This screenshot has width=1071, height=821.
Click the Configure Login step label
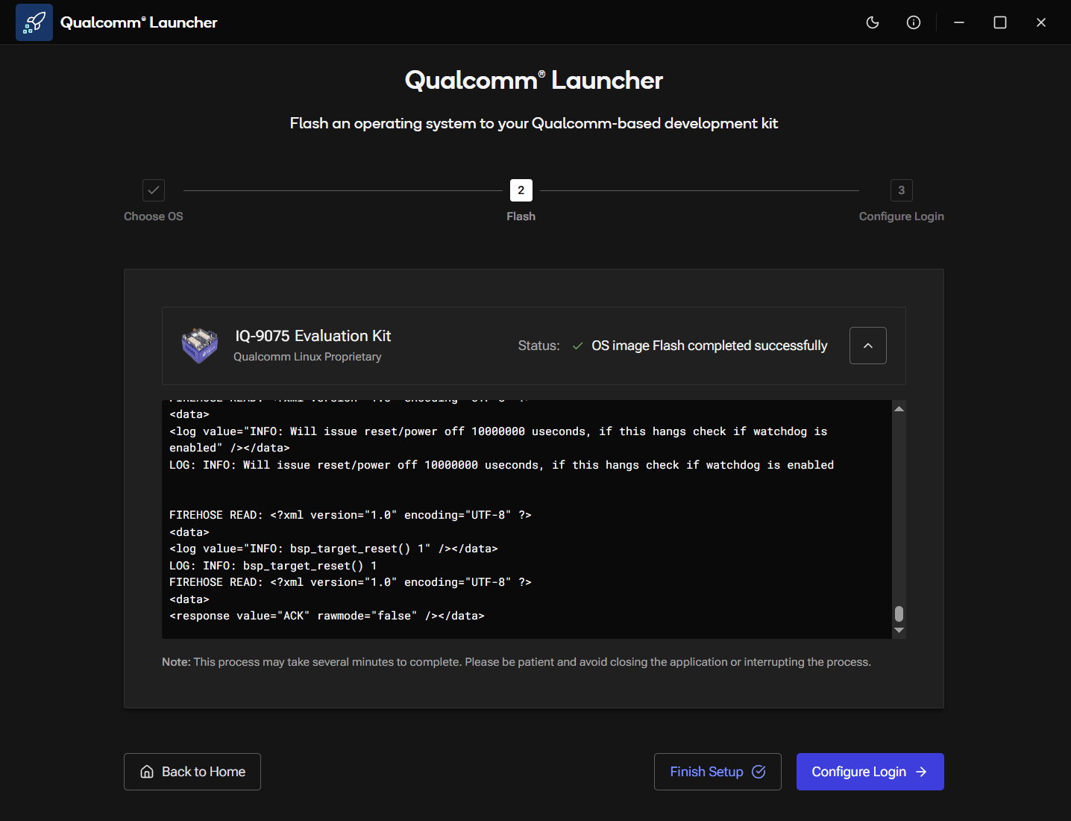tap(902, 216)
